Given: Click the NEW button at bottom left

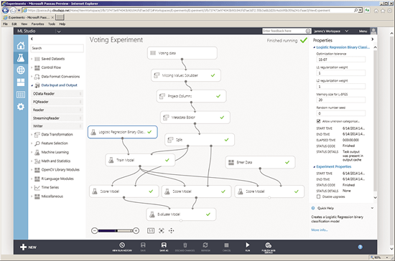Looking at the screenshot, I should click(x=28, y=247).
